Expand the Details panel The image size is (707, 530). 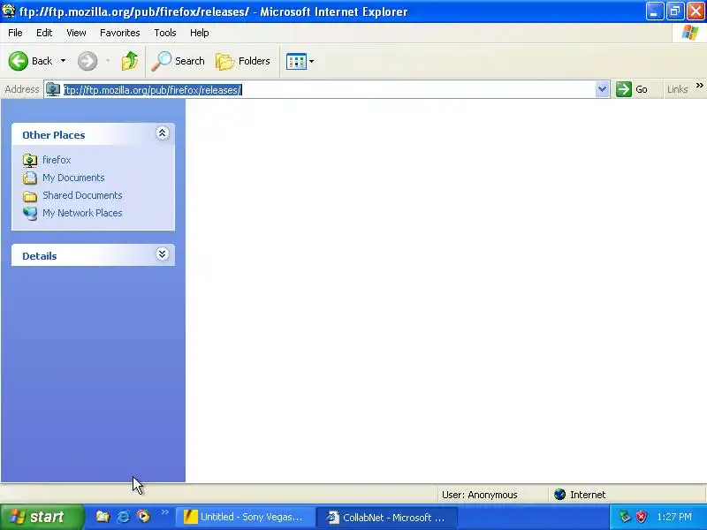click(x=163, y=254)
